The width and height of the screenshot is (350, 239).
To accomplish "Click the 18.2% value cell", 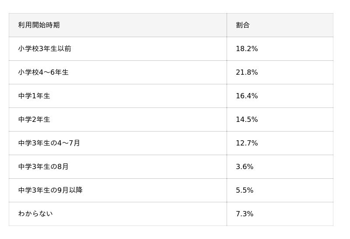I will click(247, 49).
